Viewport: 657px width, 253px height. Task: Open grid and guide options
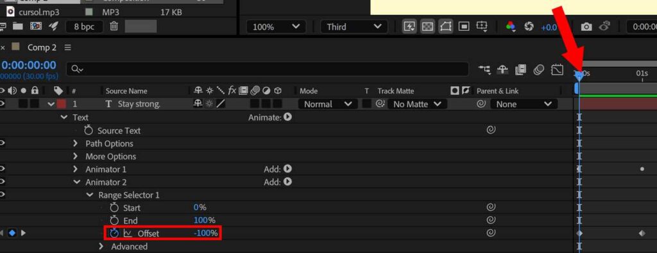(x=482, y=27)
